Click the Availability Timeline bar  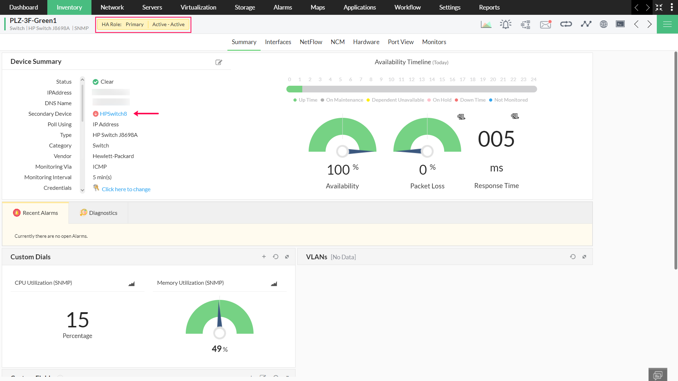pyautogui.click(x=411, y=89)
